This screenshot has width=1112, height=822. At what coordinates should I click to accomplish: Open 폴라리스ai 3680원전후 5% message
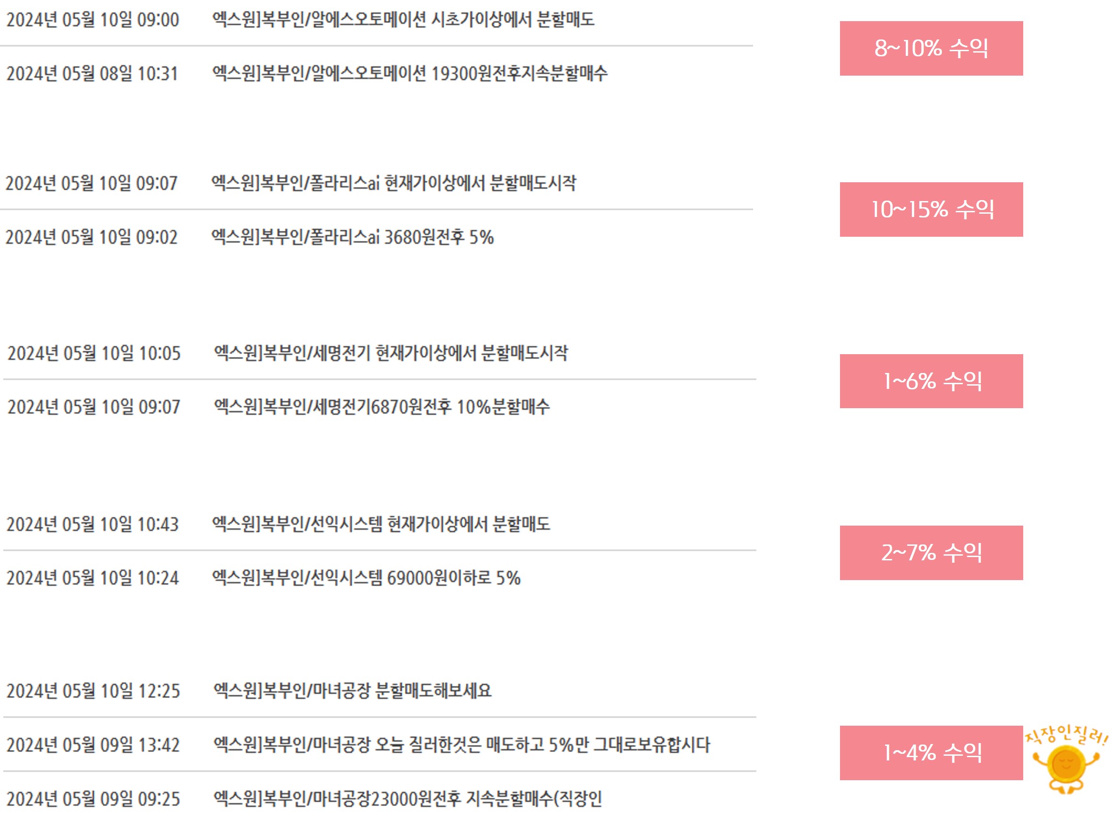point(353,237)
